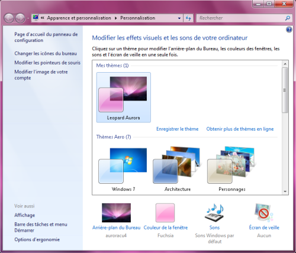Click Enregistrer le thème link

(x=178, y=129)
